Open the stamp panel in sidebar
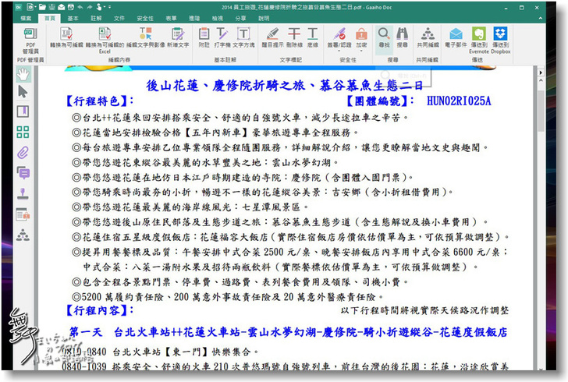Screen dimensions: 568x382 pyautogui.click(x=23, y=193)
